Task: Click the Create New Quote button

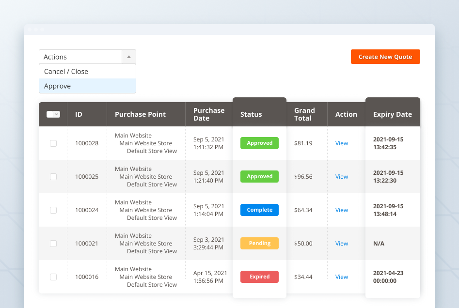Action: pyautogui.click(x=385, y=57)
